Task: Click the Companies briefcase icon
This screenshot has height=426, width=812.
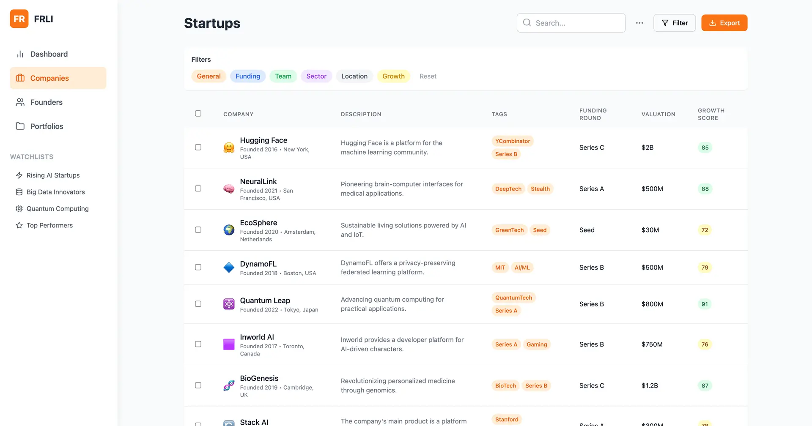Action: [20, 78]
